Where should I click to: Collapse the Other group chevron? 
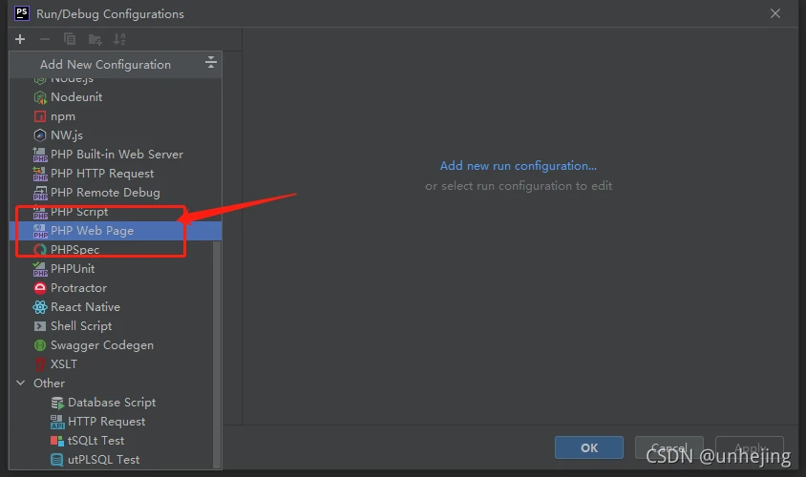point(21,384)
